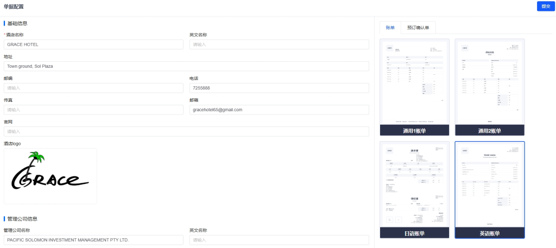Choose the 通用2账单 template thumbnail
The image size is (556, 248).
[490, 82]
